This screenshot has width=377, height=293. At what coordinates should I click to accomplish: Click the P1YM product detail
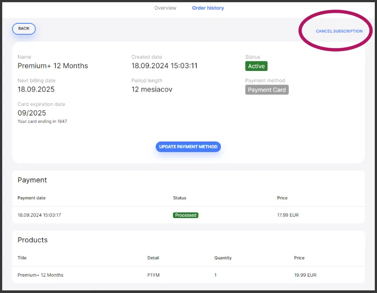(153, 275)
